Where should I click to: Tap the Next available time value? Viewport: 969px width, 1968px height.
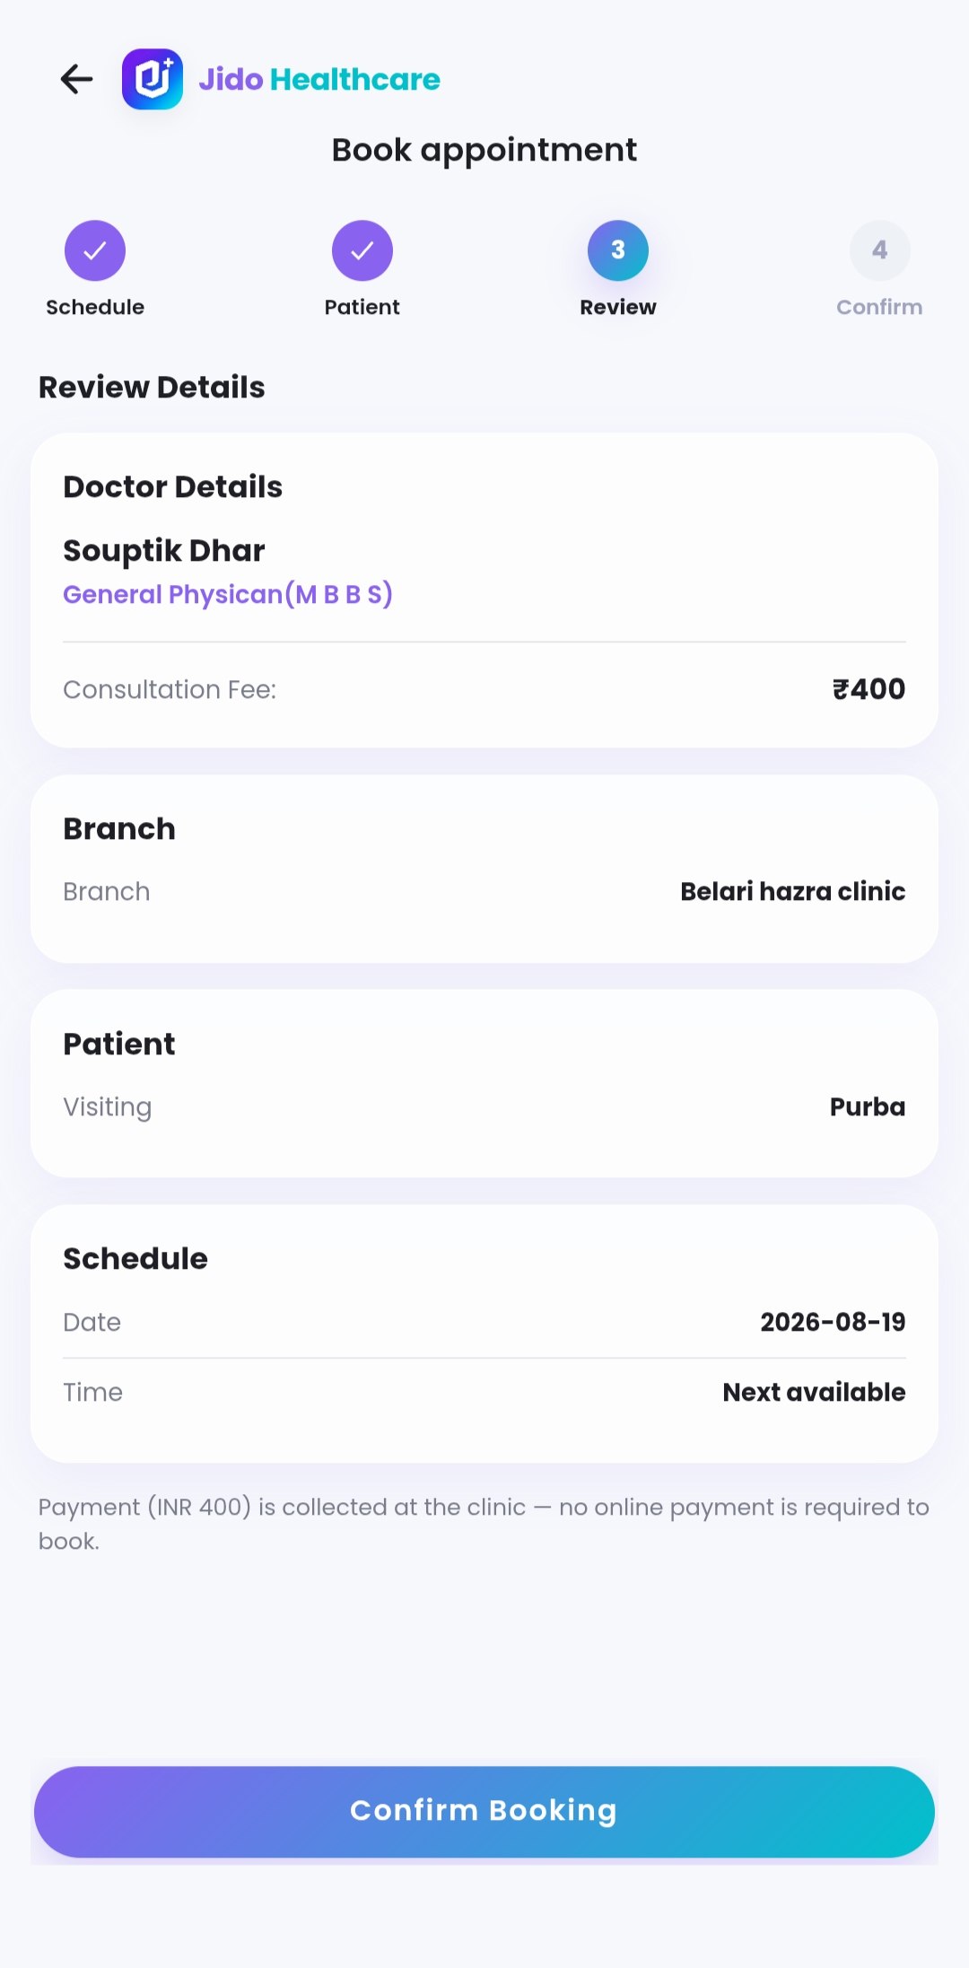[815, 1392]
